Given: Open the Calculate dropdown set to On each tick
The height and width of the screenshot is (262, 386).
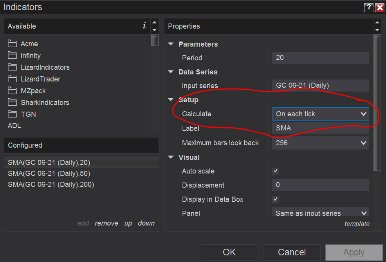Looking at the screenshot, I should tap(320, 114).
